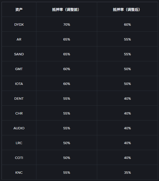Click AR's 65% pre-adjustment rate
Image resolution: width=159 pixels, height=181 pixels.
[67, 39]
